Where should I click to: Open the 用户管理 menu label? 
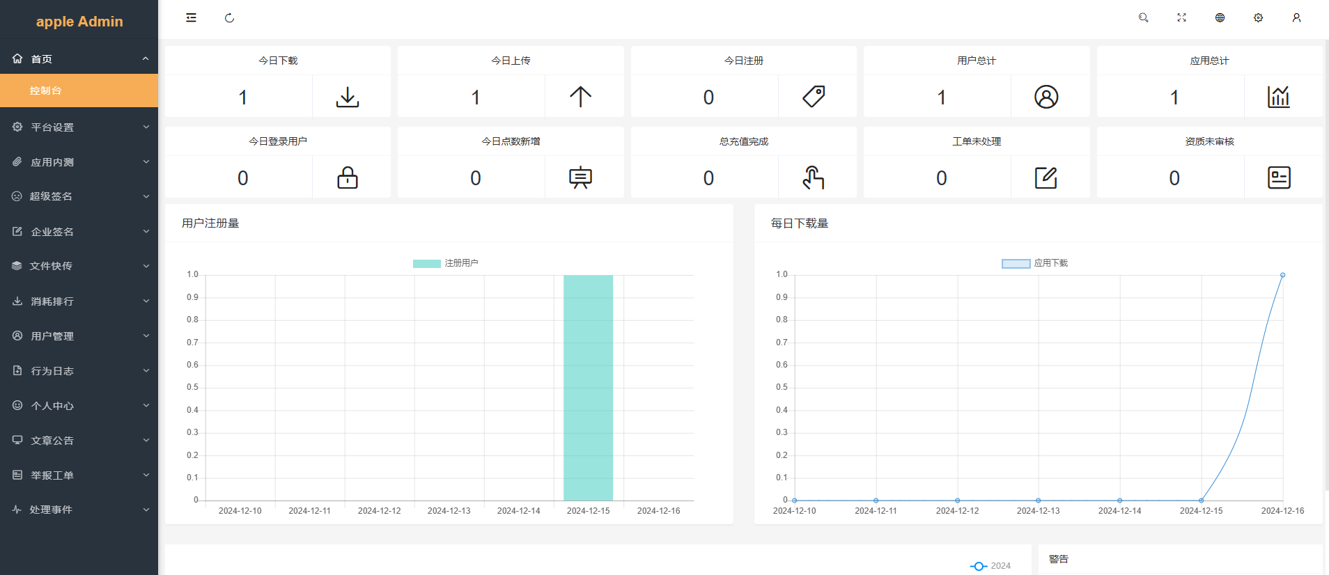coord(52,336)
